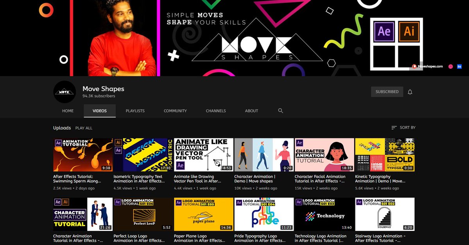
Task: Click '94.3K subscribers' text
Action: (x=98, y=96)
